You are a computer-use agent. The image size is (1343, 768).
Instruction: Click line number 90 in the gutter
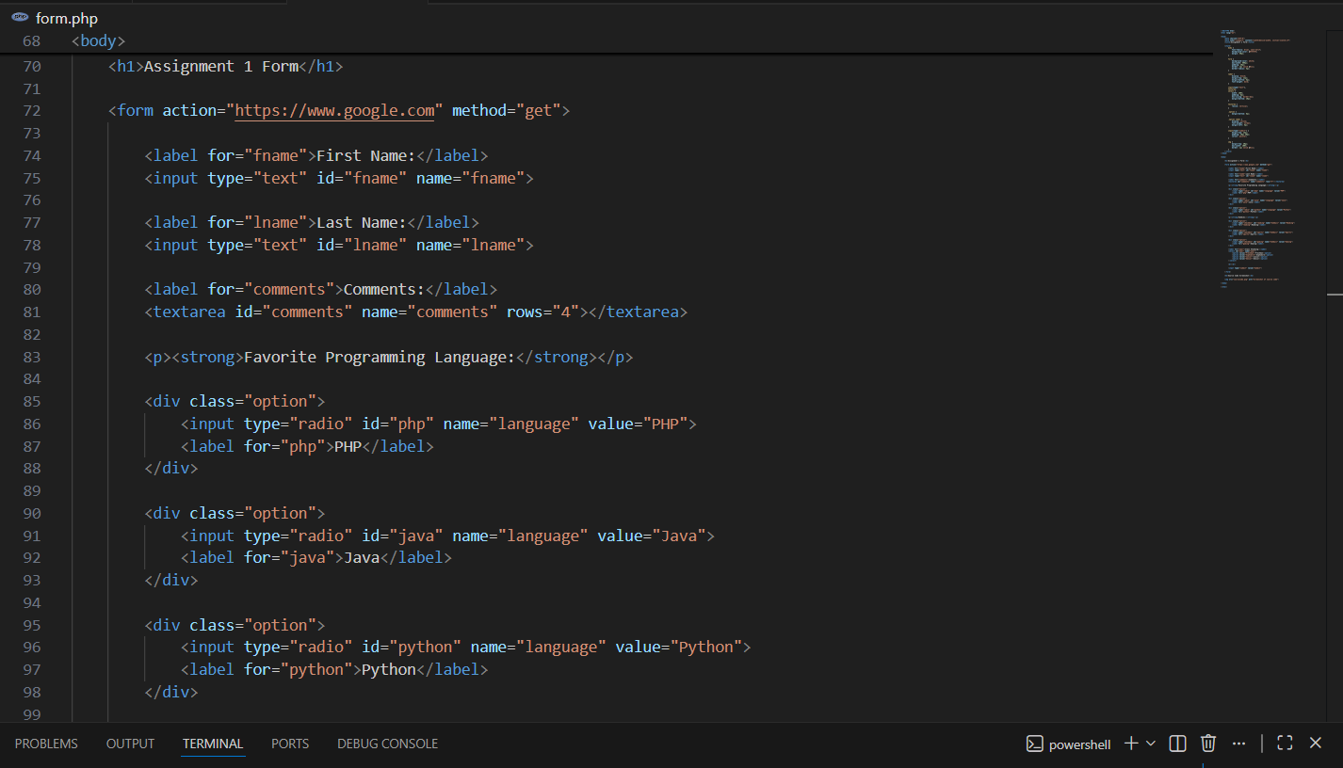pyautogui.click(x=31, y=513)
